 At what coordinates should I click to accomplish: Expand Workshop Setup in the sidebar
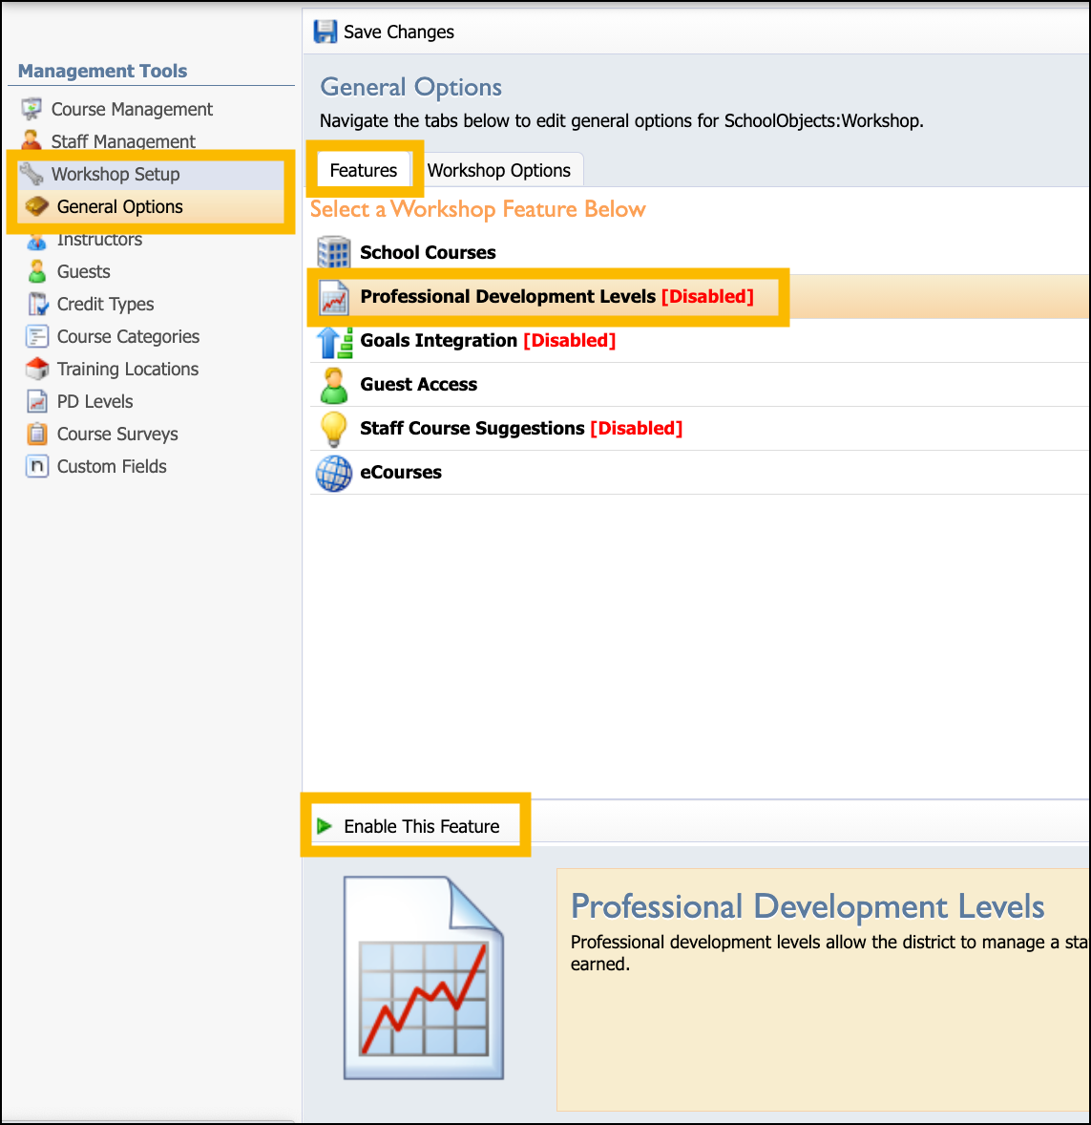tap(115, 175)
